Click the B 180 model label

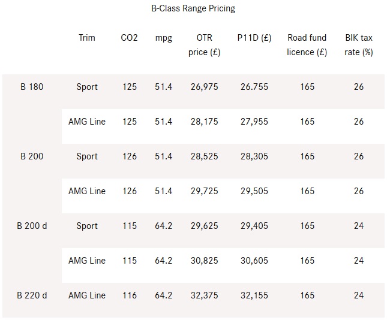32,87
